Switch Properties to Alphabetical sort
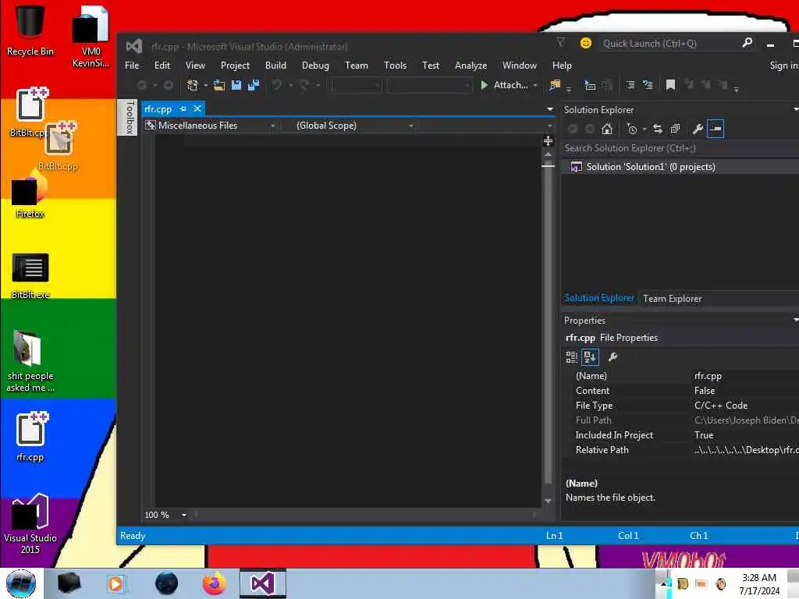 tap(590, 357)
